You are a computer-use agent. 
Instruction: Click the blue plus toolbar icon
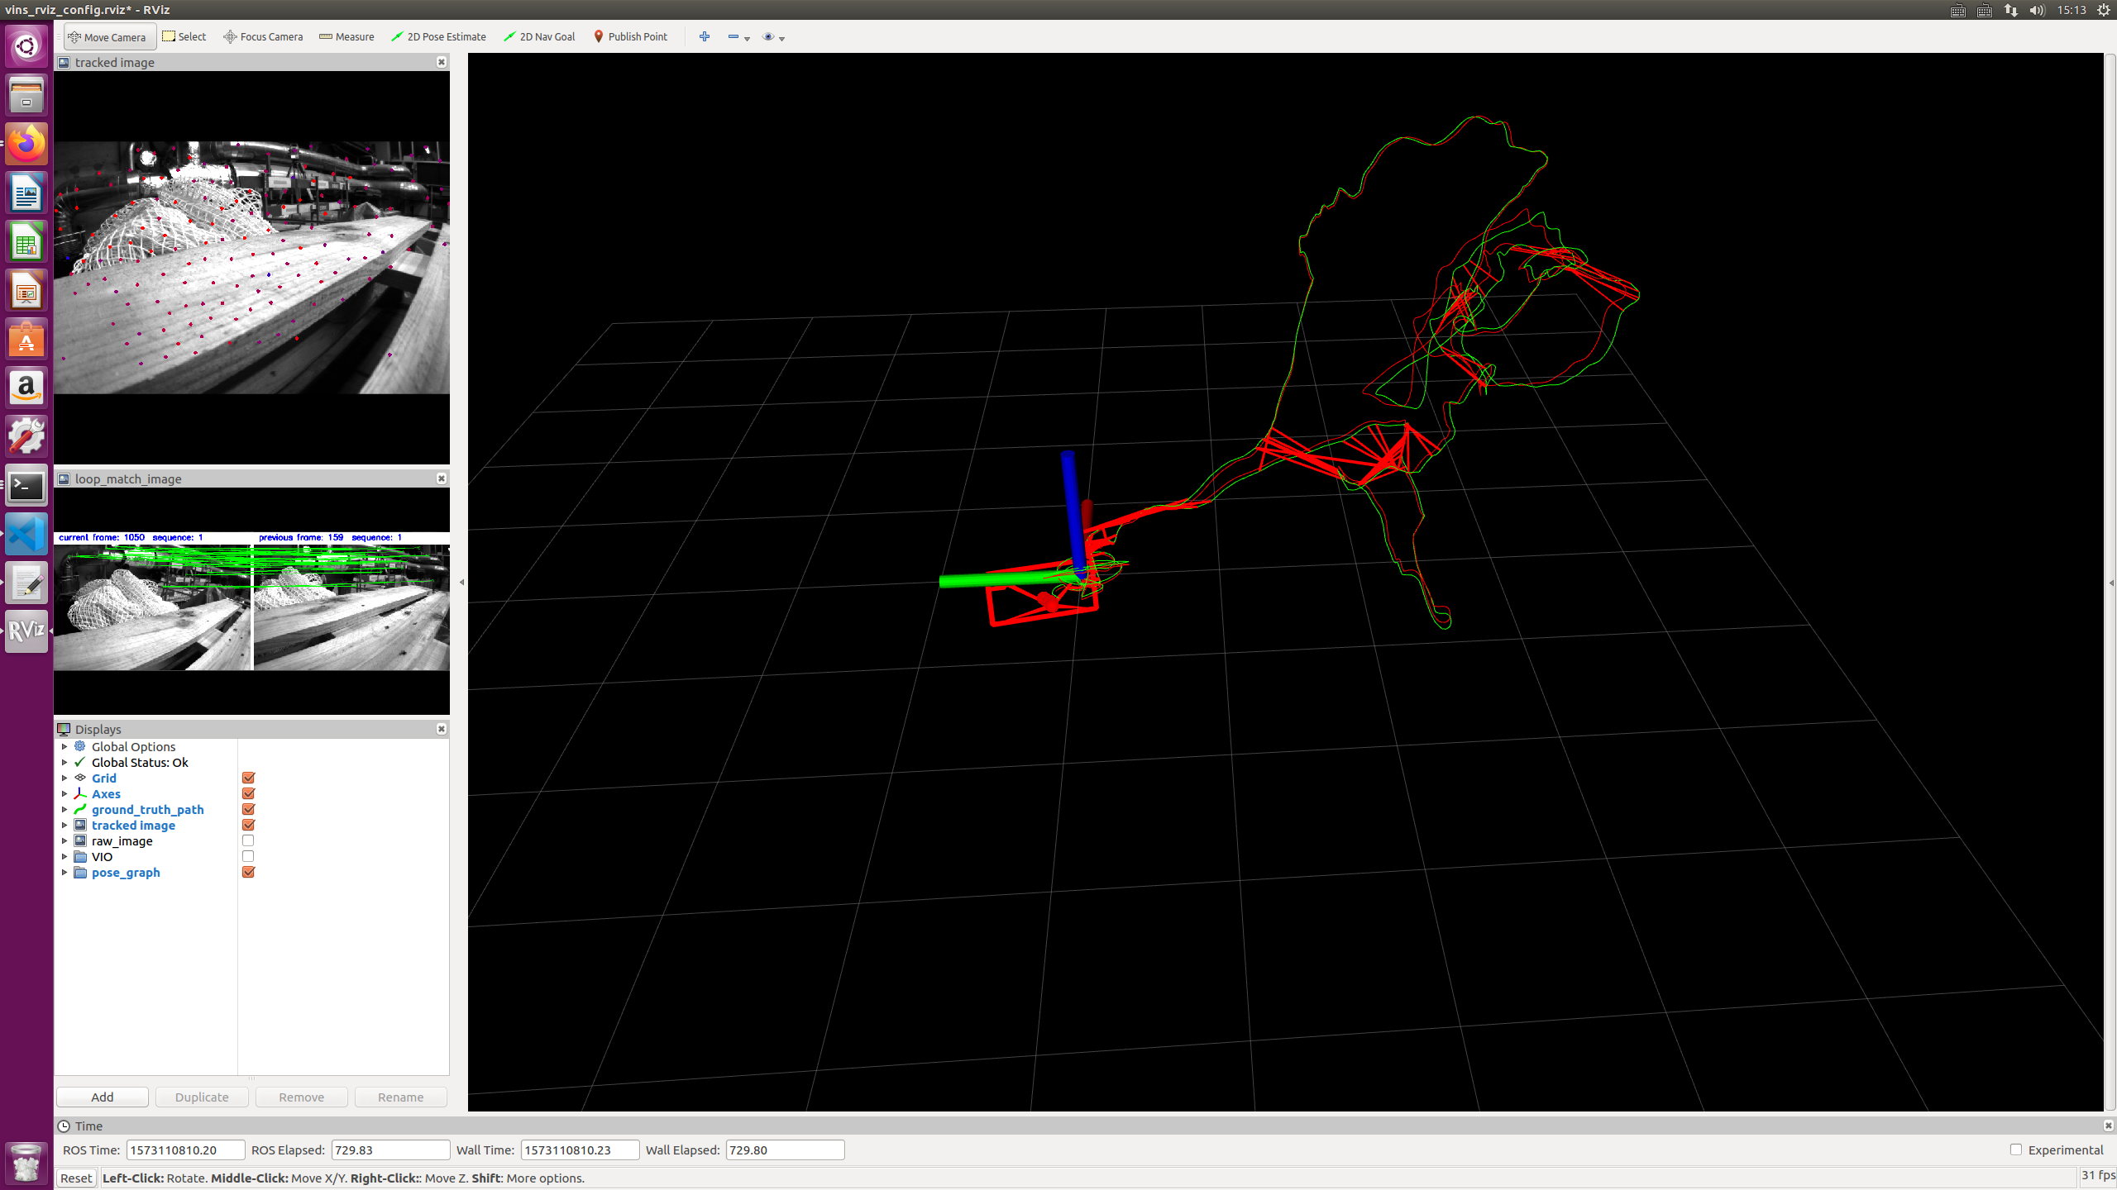click(x=705, y=37)
